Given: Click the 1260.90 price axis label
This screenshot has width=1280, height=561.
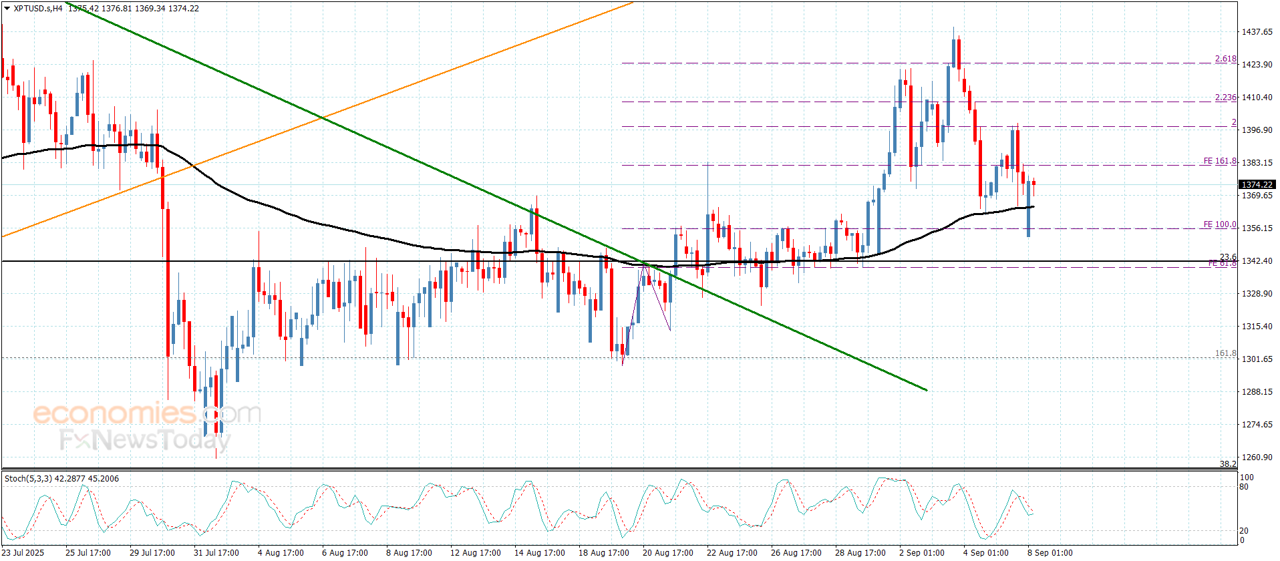Looking at the screenshot, I should [1257, 457].
